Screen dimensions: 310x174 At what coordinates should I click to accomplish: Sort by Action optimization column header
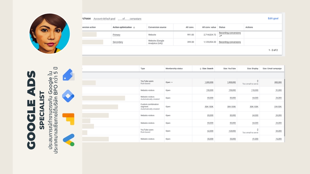122,27
